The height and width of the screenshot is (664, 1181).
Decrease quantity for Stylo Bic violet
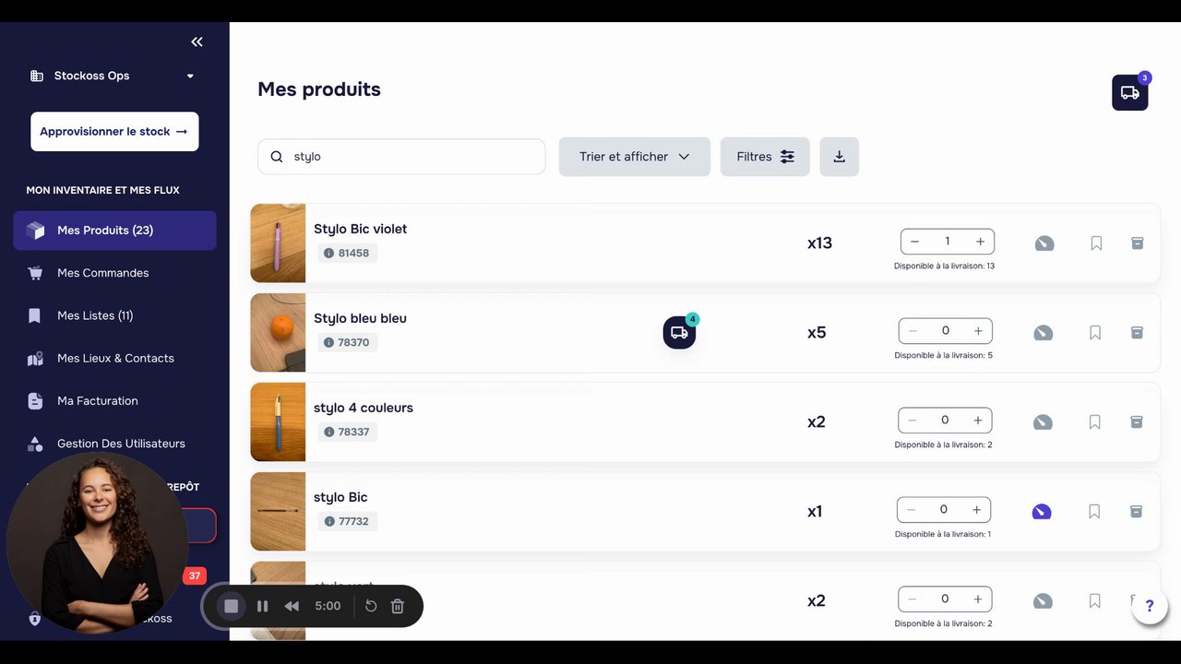[x=914, y=242]
